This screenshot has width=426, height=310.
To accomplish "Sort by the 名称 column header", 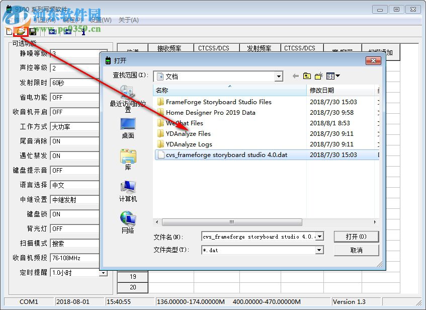I will tap(230, 90).
